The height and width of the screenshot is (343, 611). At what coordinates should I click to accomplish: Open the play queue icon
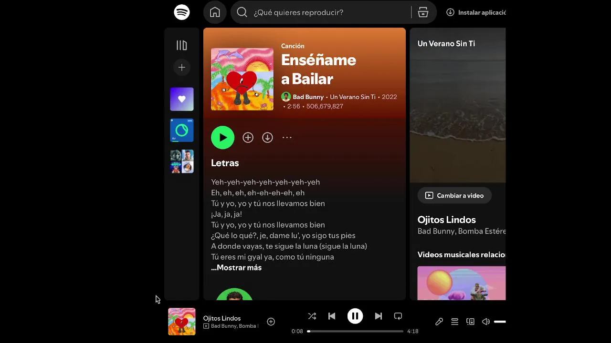[455, 322]
